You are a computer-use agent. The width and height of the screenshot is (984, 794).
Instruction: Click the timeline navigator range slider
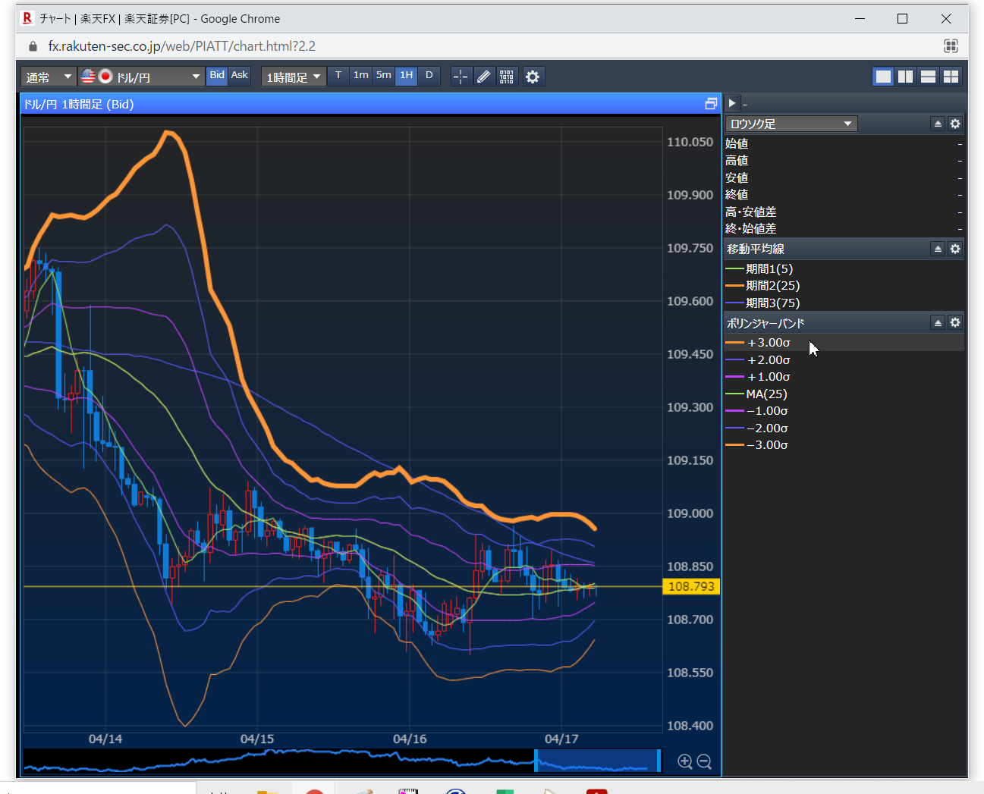coord(598,761)
